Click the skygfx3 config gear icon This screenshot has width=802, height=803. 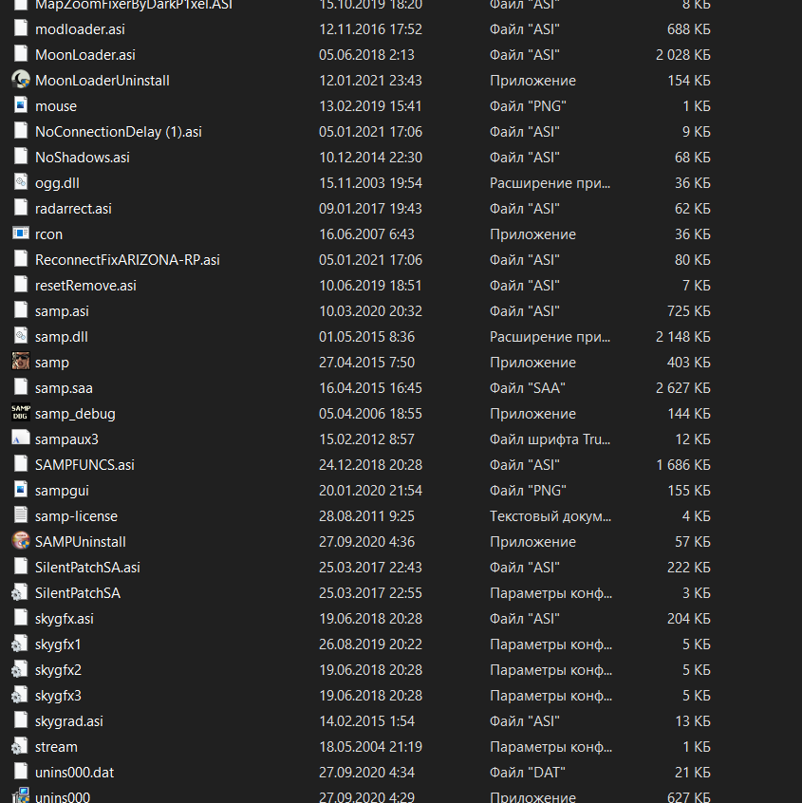point(20,695)
